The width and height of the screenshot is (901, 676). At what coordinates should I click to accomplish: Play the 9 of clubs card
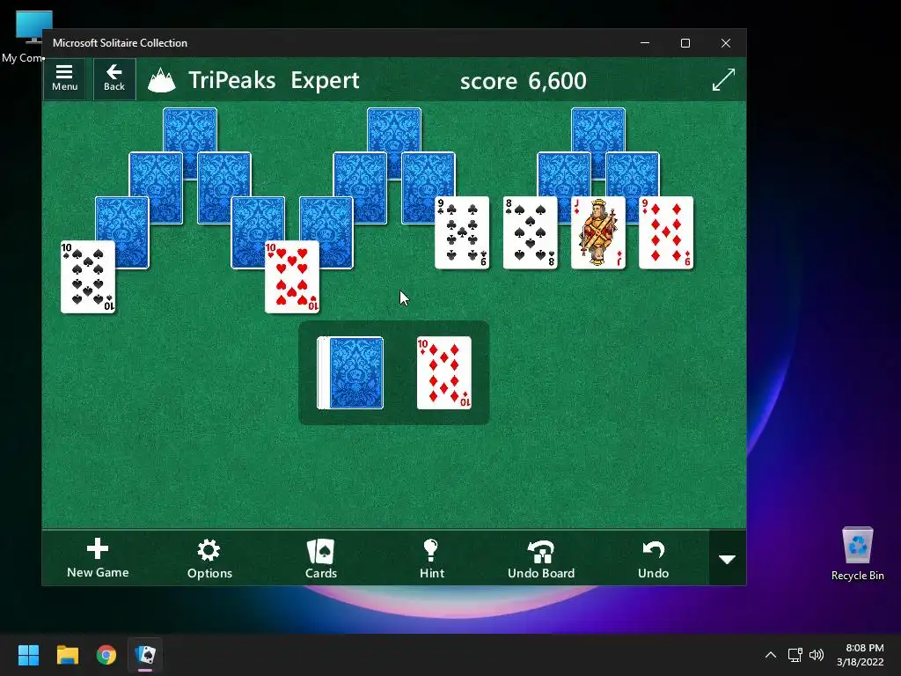pos(462,232)
